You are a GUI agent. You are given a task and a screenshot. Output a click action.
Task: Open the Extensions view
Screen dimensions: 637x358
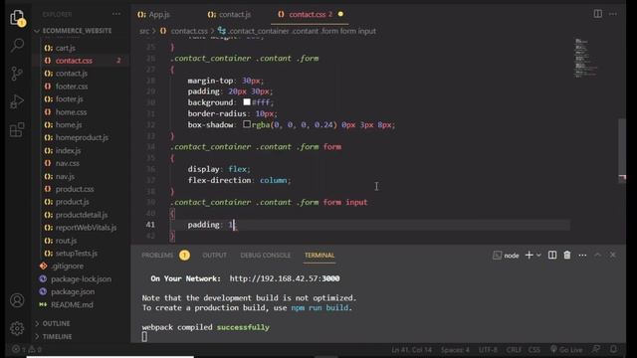pos(17,130)
